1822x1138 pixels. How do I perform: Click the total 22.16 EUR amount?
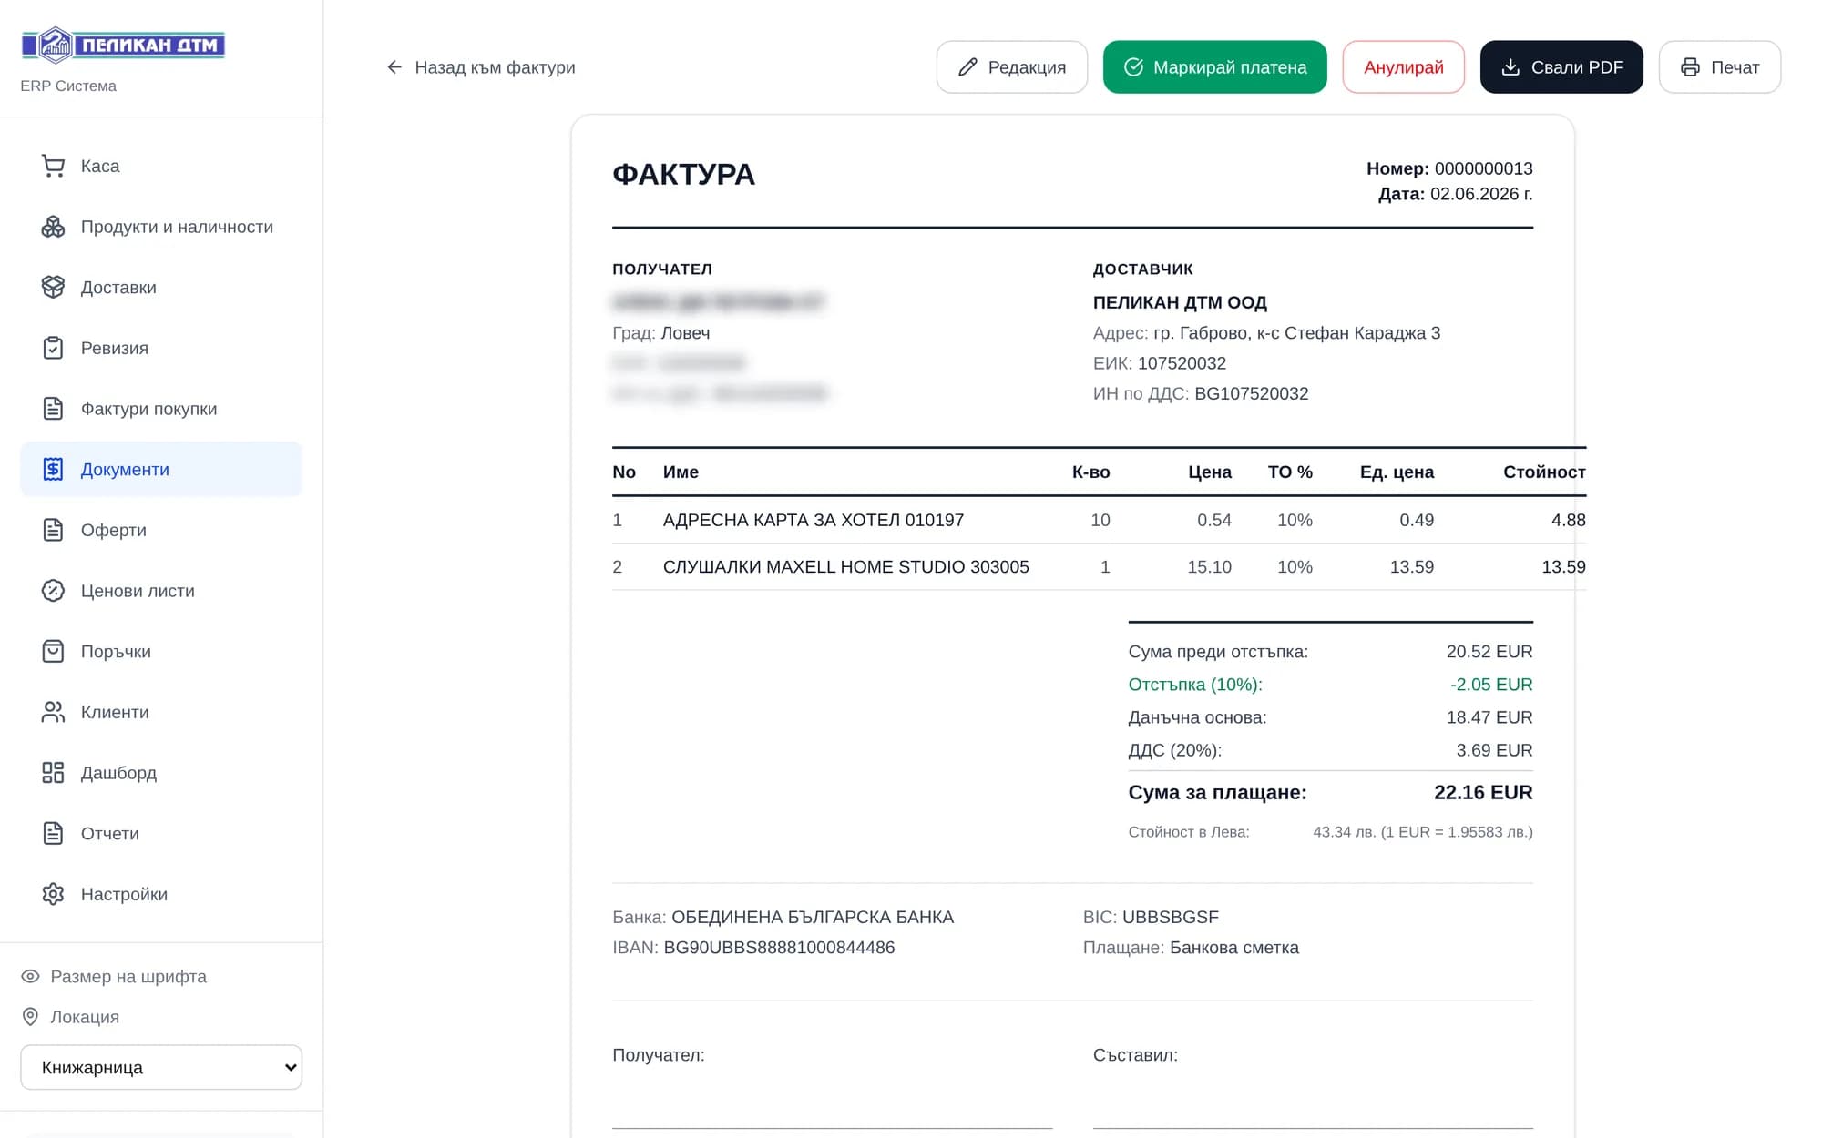tap(1483, 793)
